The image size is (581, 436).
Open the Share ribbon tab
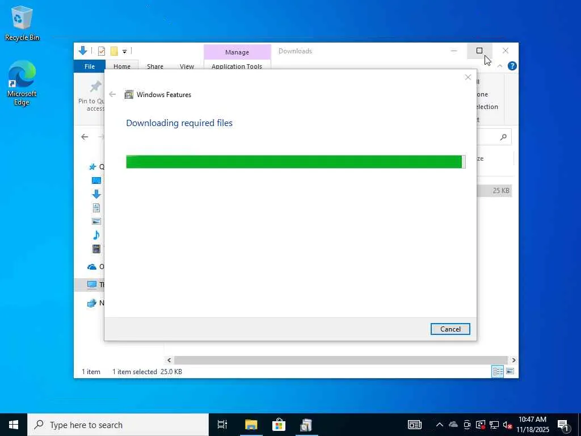(155, 66)
